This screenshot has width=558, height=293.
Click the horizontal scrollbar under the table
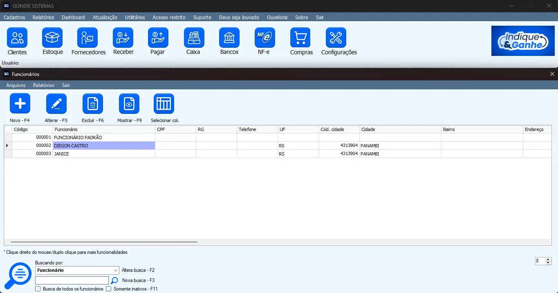click(x=104, y=242)
